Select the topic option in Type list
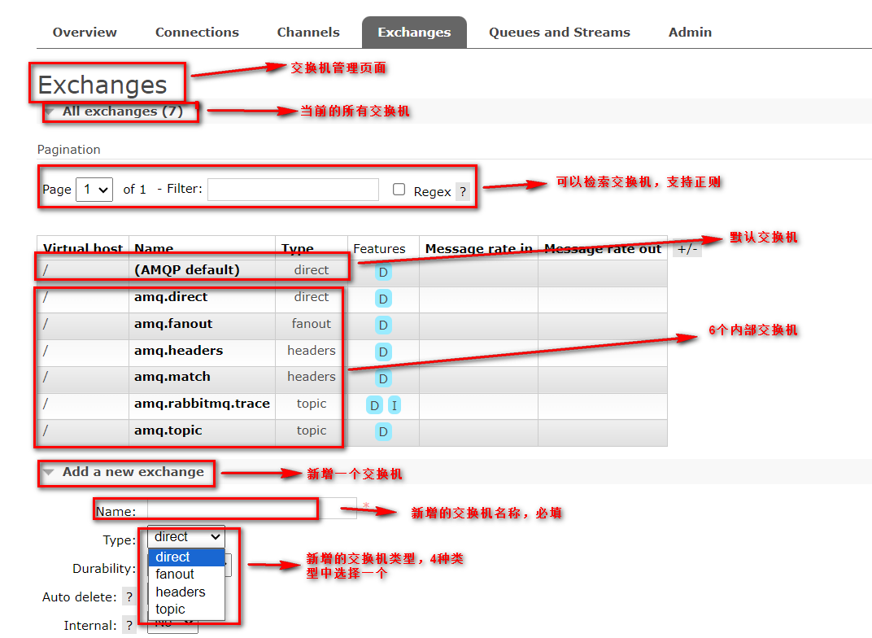This screenshot has width=872, height=638. [171, 609]
